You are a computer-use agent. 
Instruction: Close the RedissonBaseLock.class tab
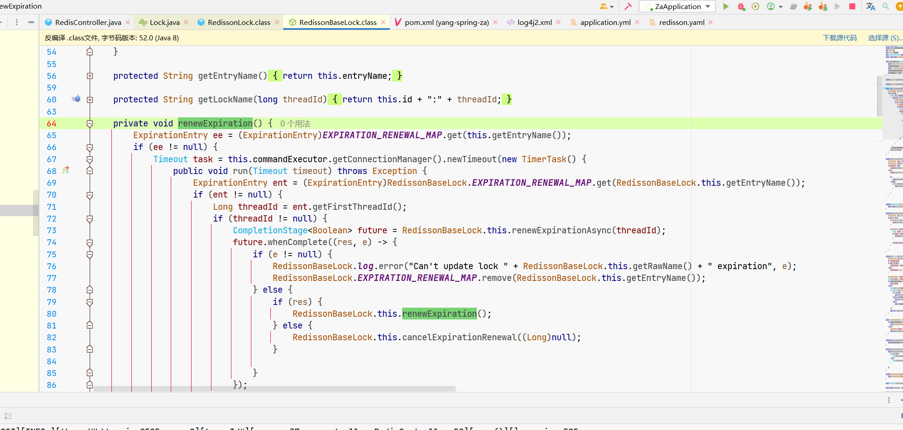(x=383, y=22)
